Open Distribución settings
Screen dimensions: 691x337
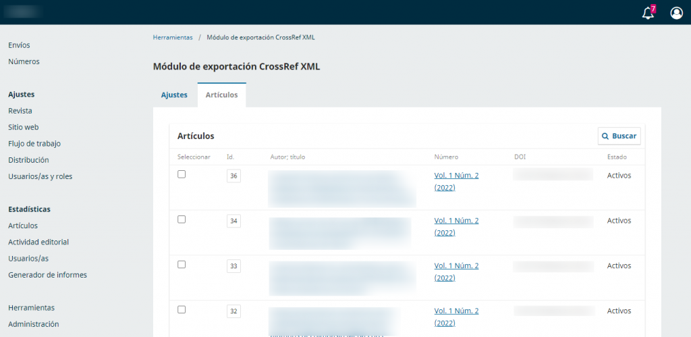(28, 159)
